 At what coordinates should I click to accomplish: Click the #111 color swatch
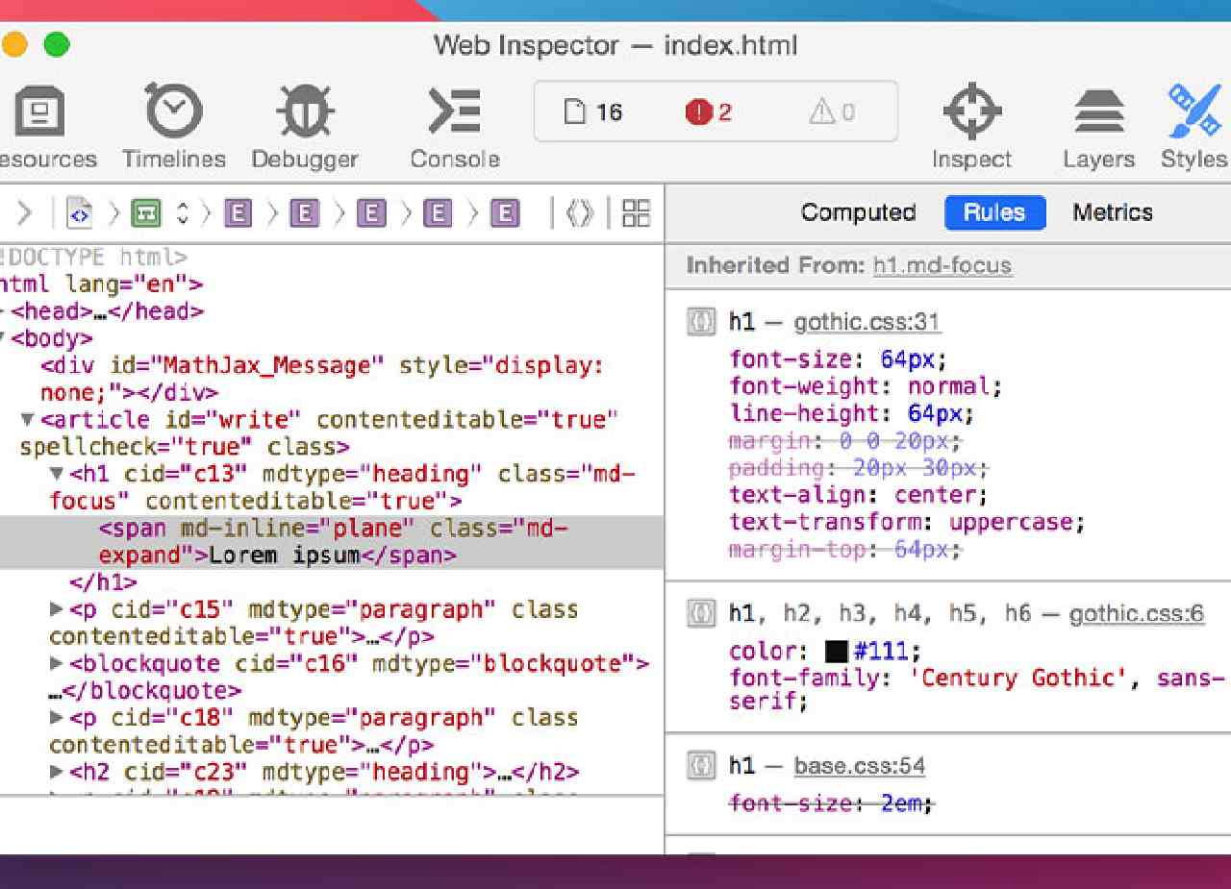pyautogui.click(x=837, y=652)
